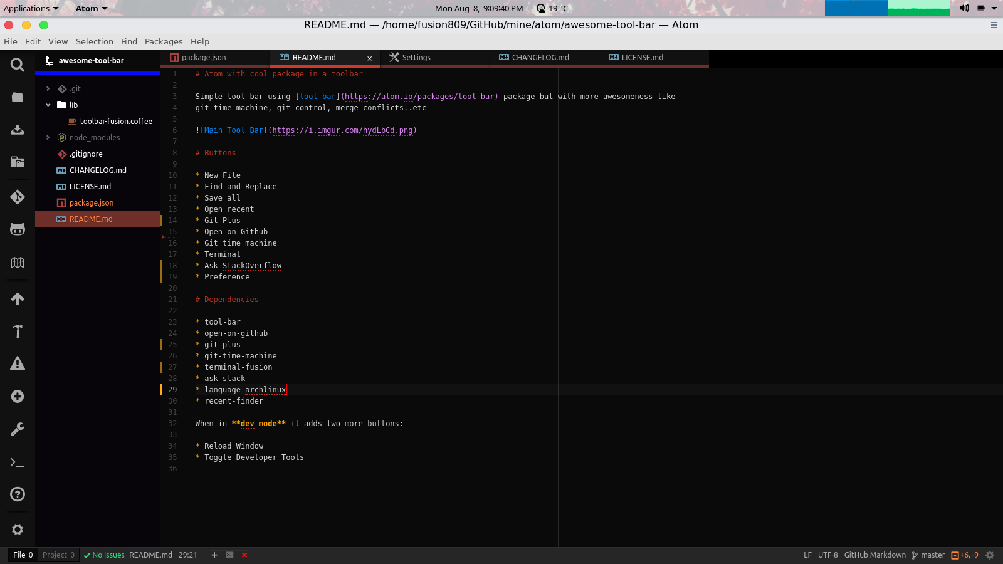Click the 29:21 cursor position indicator
The height and width of the screenshot is (564, 1003).
(188, 555)
